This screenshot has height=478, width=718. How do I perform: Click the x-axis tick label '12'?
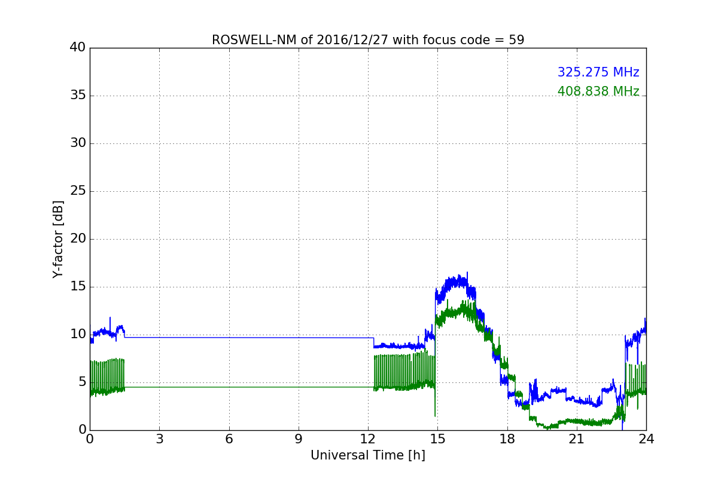coord(368,439)
